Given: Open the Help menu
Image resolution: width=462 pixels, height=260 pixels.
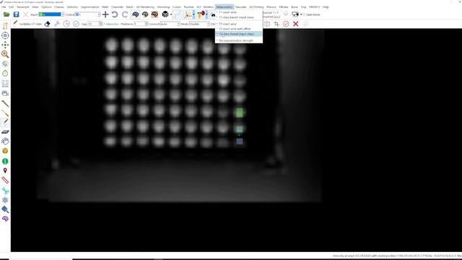Looking at the screenshot, I should tap(326, 6).
